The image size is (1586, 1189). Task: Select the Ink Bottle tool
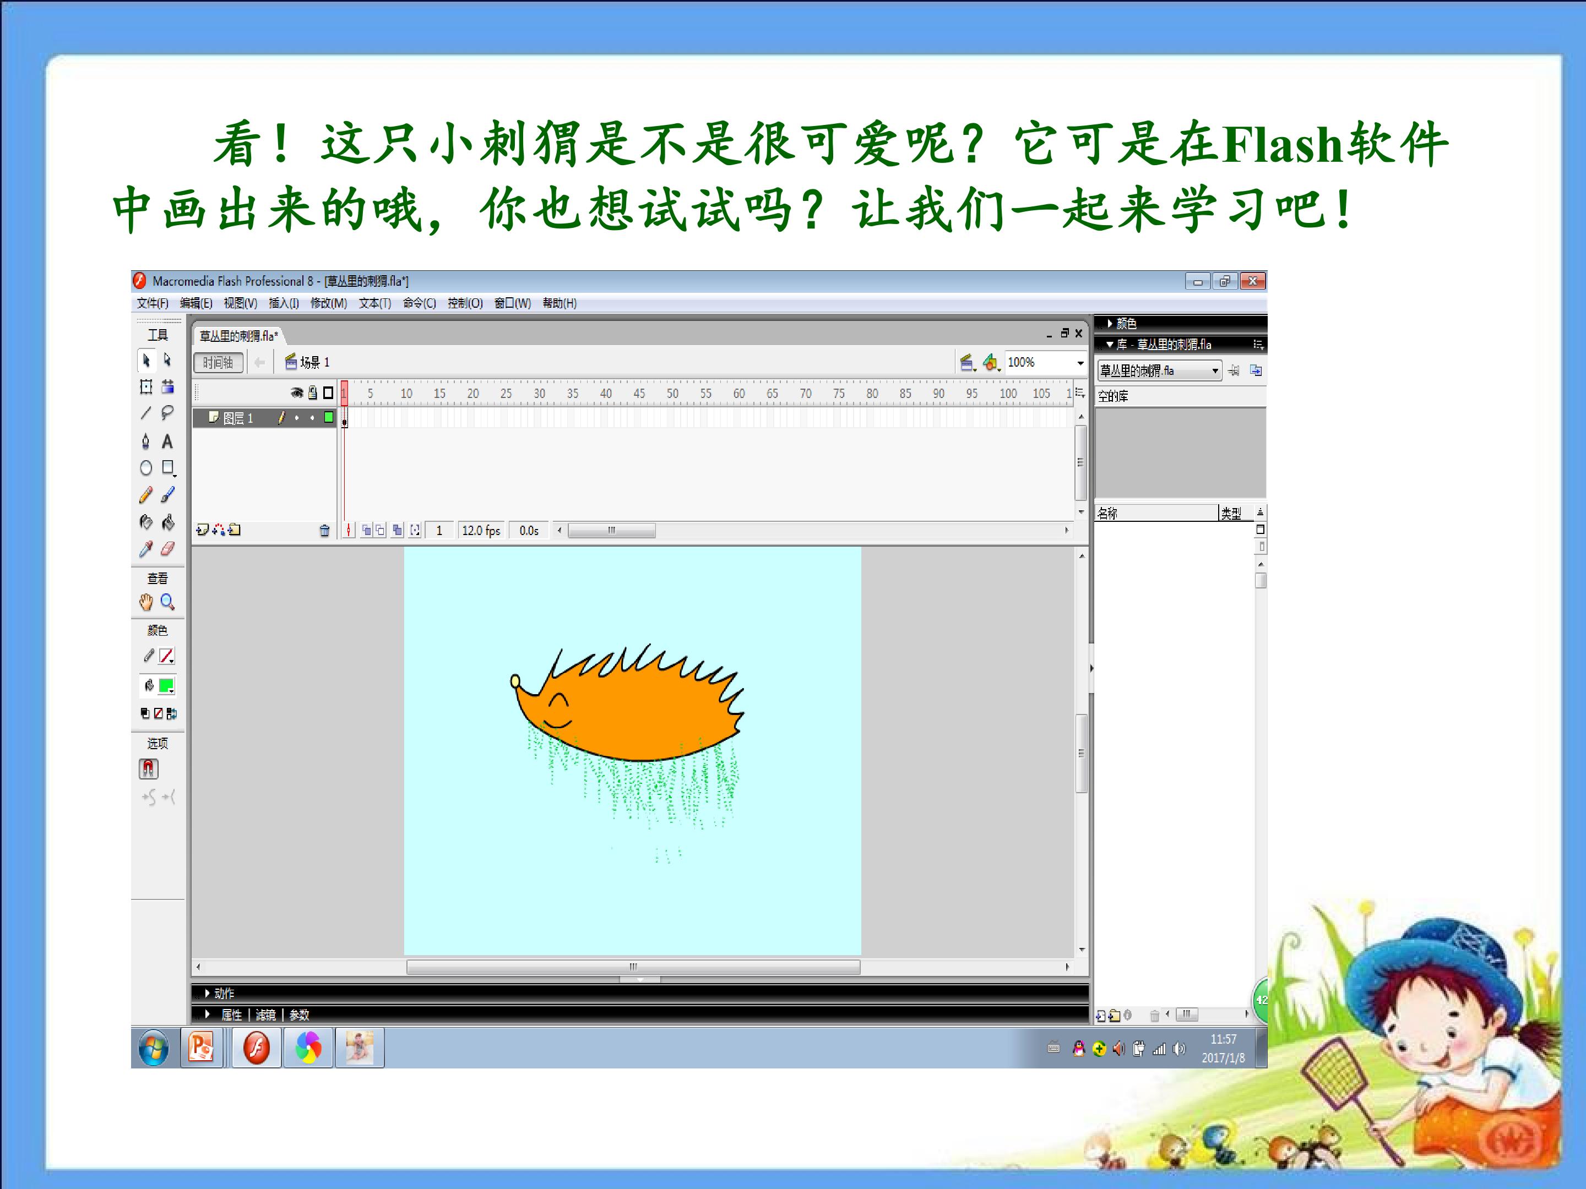coord(146,522)
